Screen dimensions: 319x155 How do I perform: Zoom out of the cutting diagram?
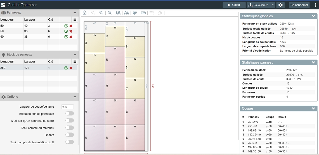110,13
